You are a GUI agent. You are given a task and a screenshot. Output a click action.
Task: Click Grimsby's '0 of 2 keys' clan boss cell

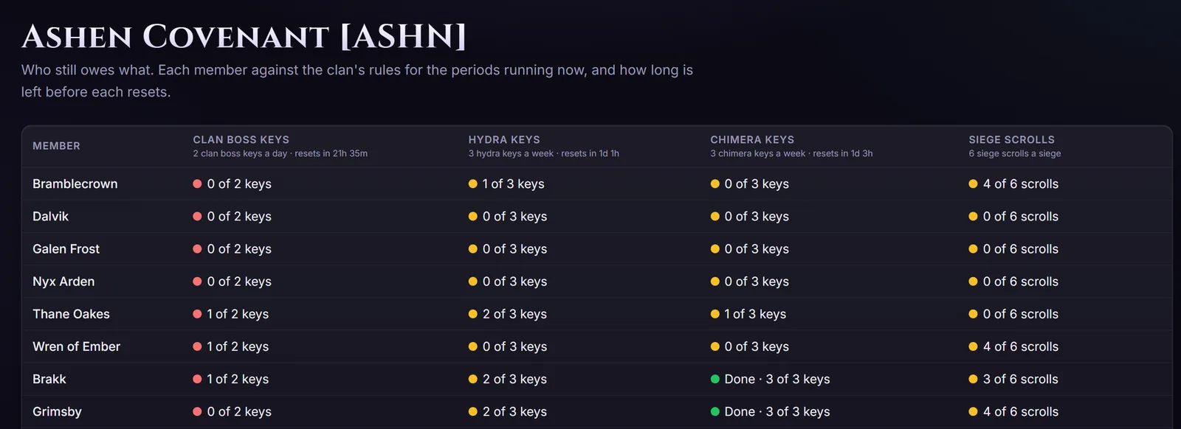click(232, 411)
